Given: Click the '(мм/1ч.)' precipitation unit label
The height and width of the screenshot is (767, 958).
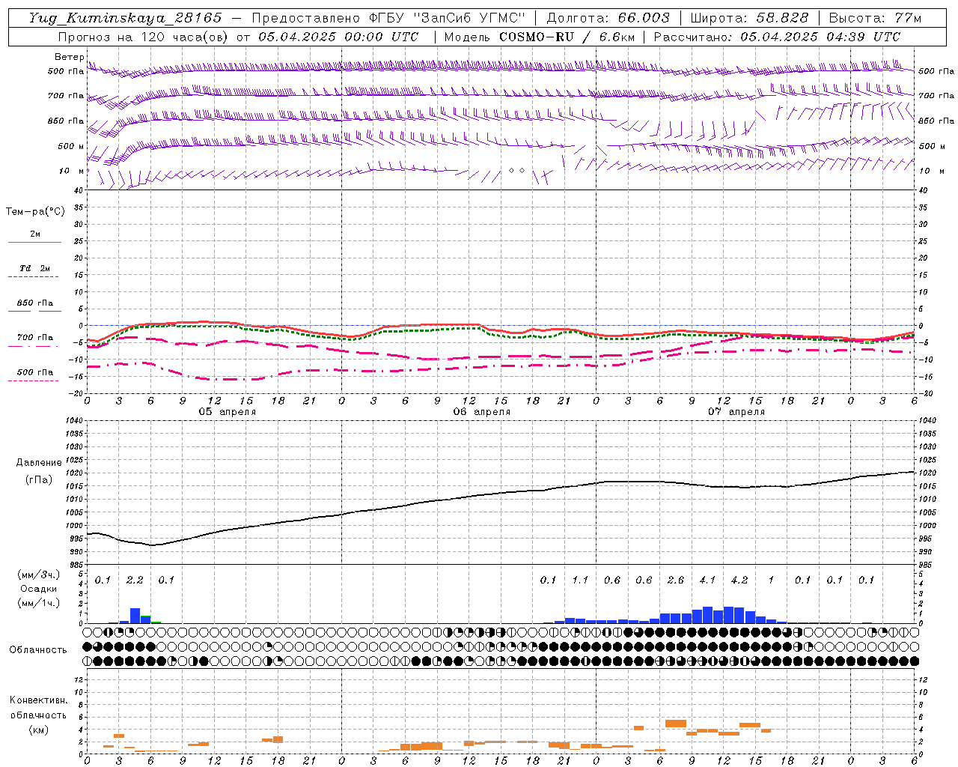Looking at the screenshot, I should 39,603.
